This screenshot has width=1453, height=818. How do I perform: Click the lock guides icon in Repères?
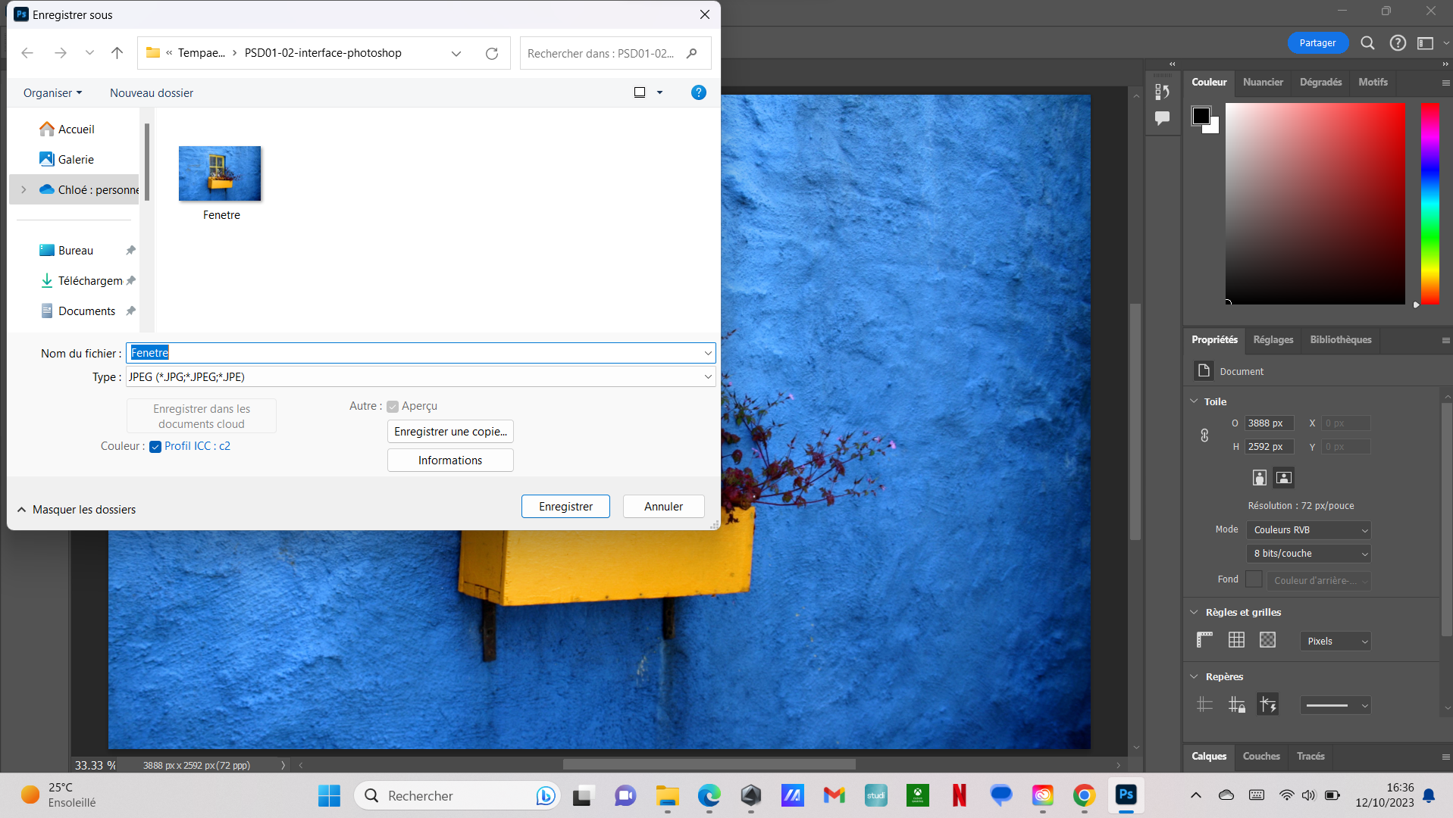click(x=1236, y=705)
